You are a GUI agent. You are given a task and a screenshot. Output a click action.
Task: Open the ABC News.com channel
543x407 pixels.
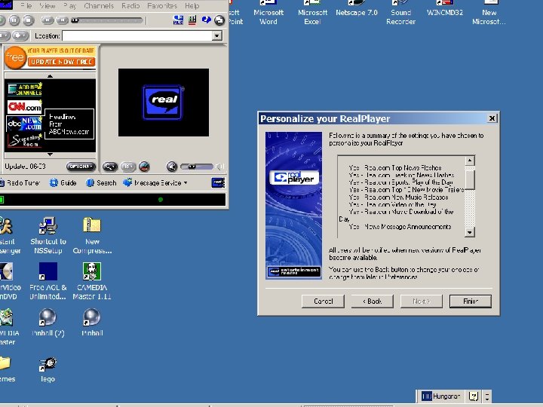(x=24, y=124)
